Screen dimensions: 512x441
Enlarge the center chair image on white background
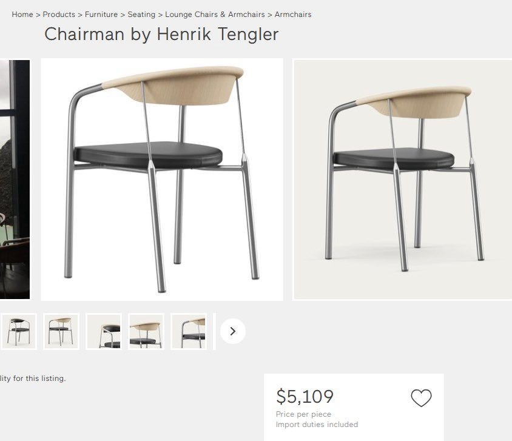pyautogui.click(x=162, y=180)
